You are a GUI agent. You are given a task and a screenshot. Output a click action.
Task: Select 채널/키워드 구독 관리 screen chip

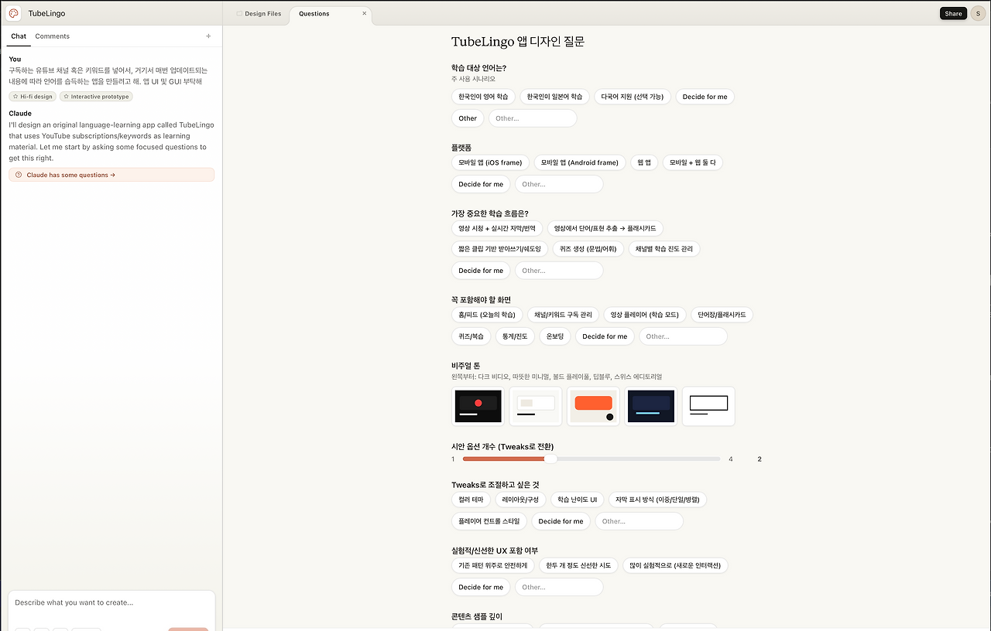(563, 315)
